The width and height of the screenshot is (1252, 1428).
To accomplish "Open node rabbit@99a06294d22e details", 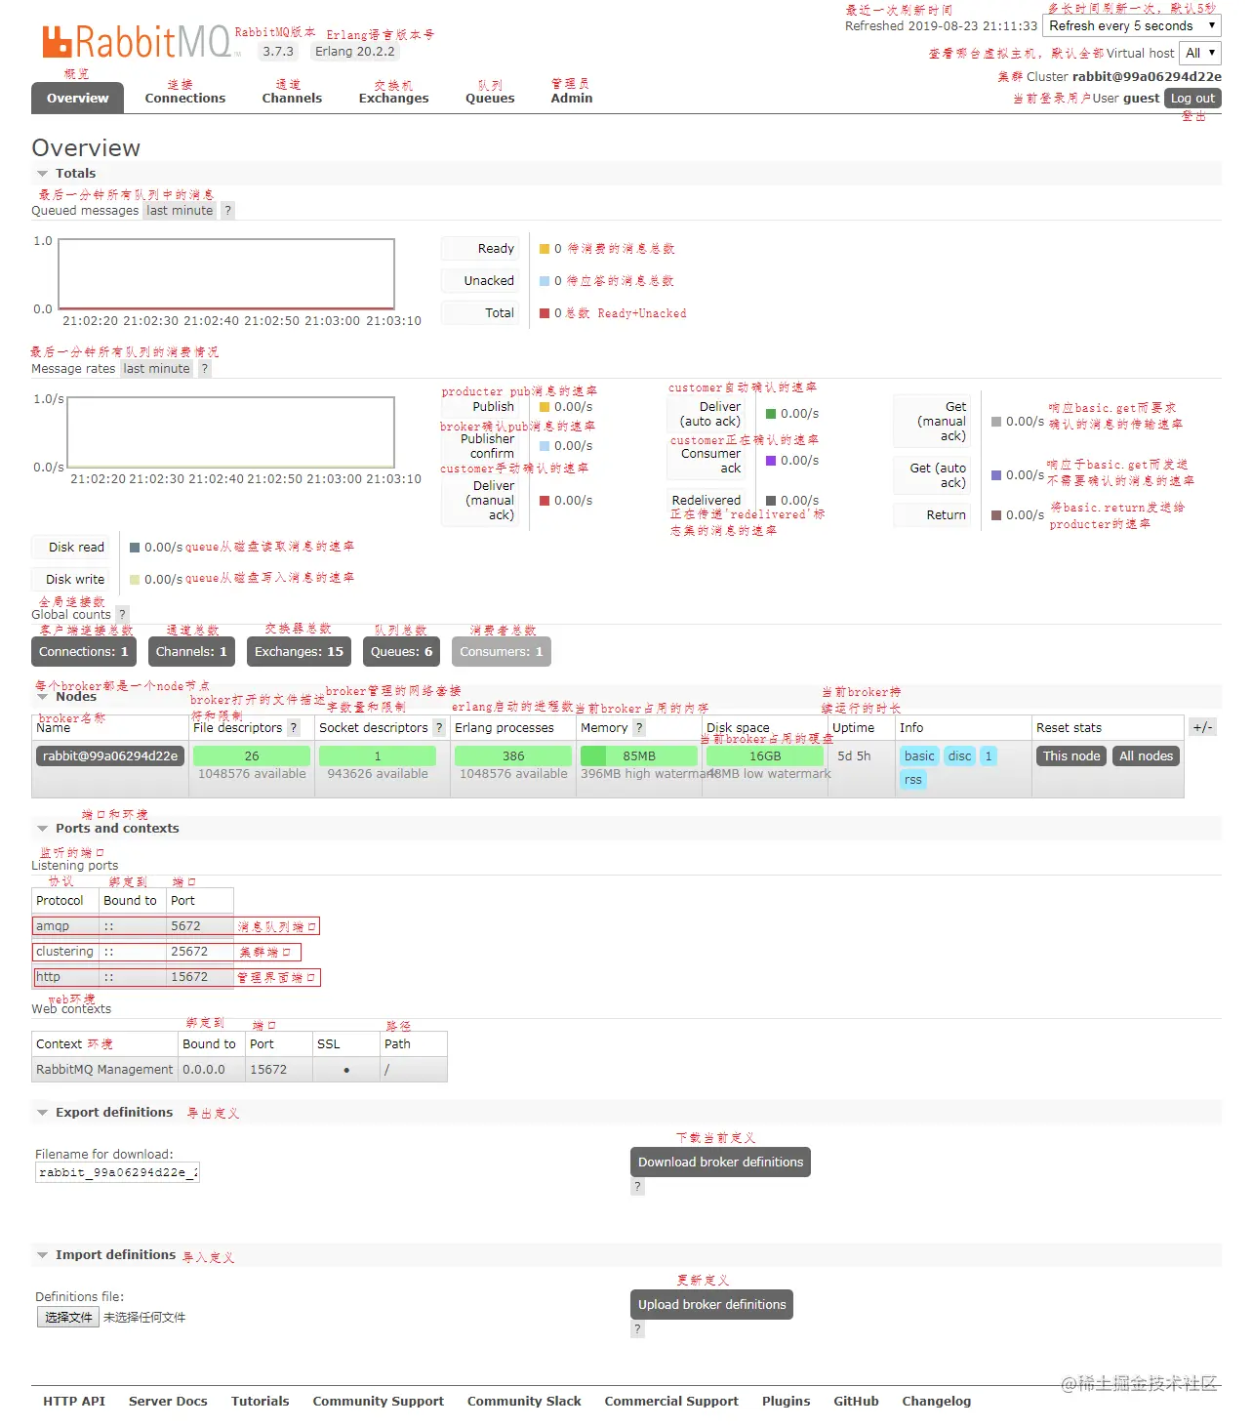I will coord(110,756).
